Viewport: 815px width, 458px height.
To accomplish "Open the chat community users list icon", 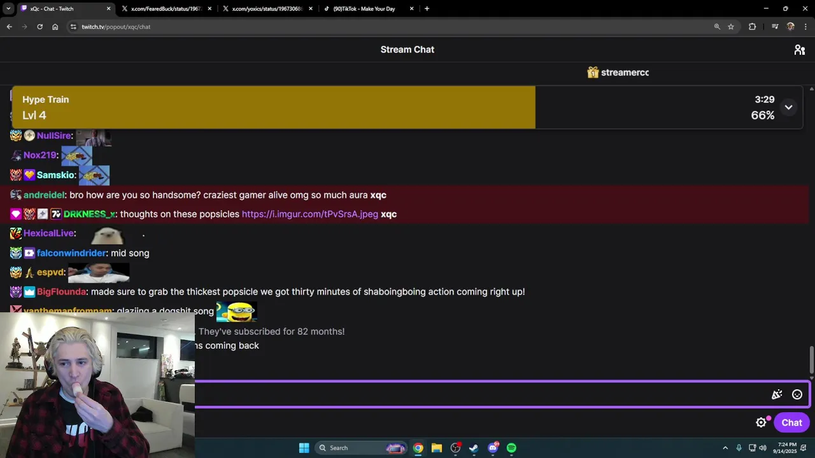I will [800, 50].
